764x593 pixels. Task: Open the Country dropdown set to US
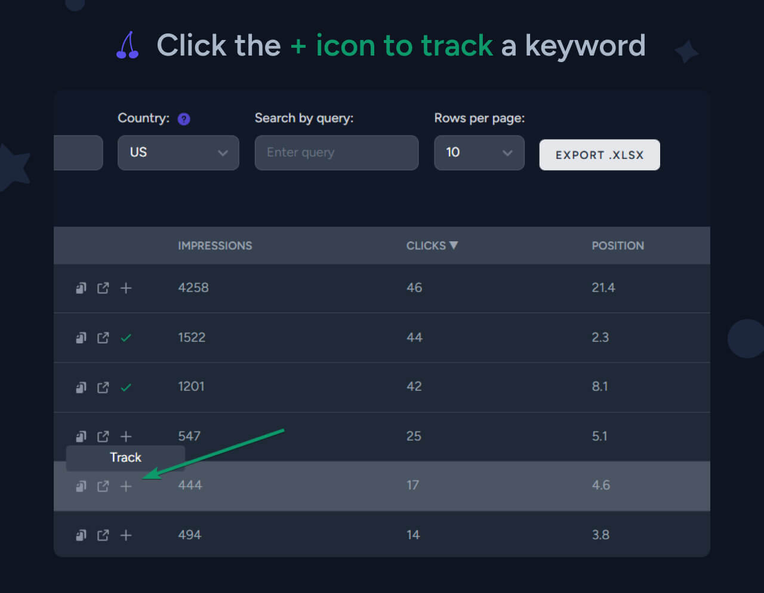178,153
